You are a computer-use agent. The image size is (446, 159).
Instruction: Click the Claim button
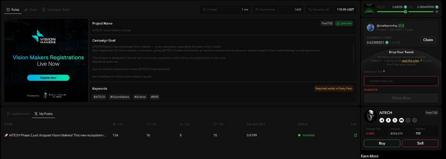point(428,40)
